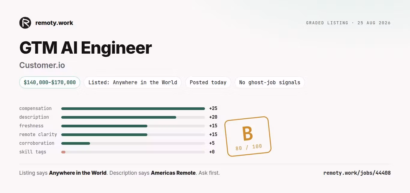
Task: Click the GTM AI Engineer job title
Action: tap(86, 48)
